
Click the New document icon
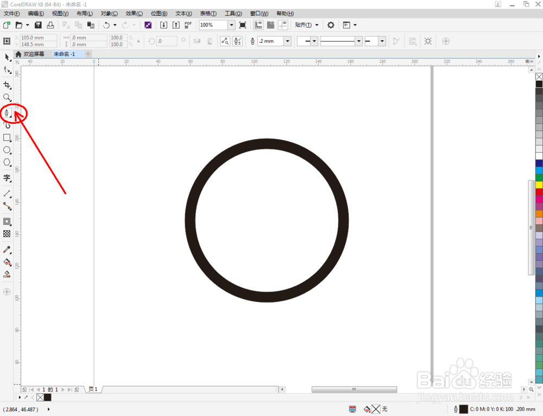tap(7, 25)
